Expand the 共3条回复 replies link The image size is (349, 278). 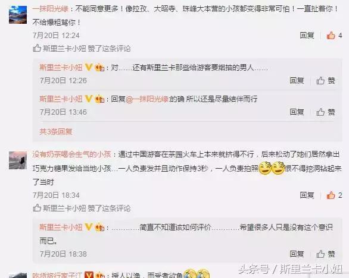pos(56,132)
